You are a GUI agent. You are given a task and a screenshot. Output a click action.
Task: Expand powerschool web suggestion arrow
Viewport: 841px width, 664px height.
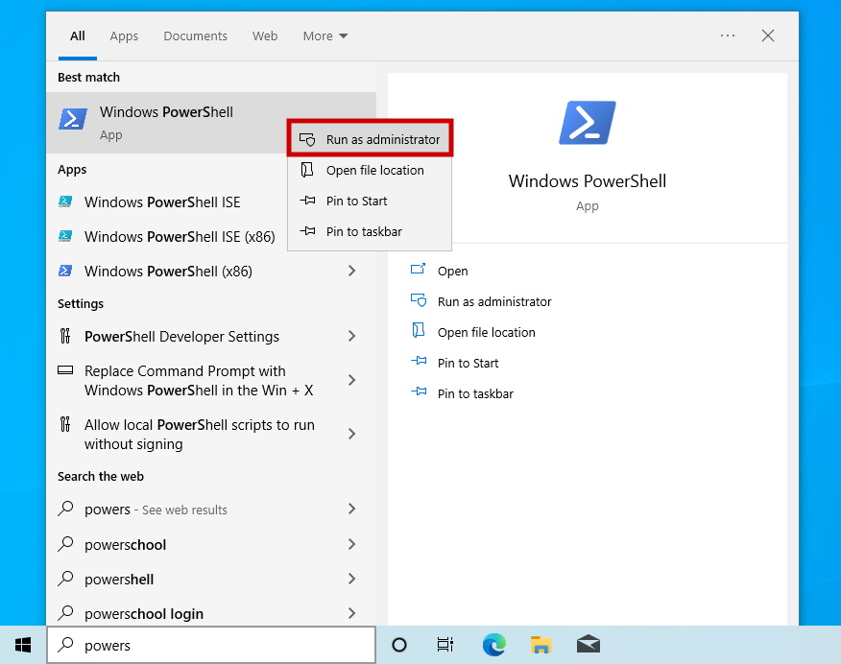coord(351,545)
